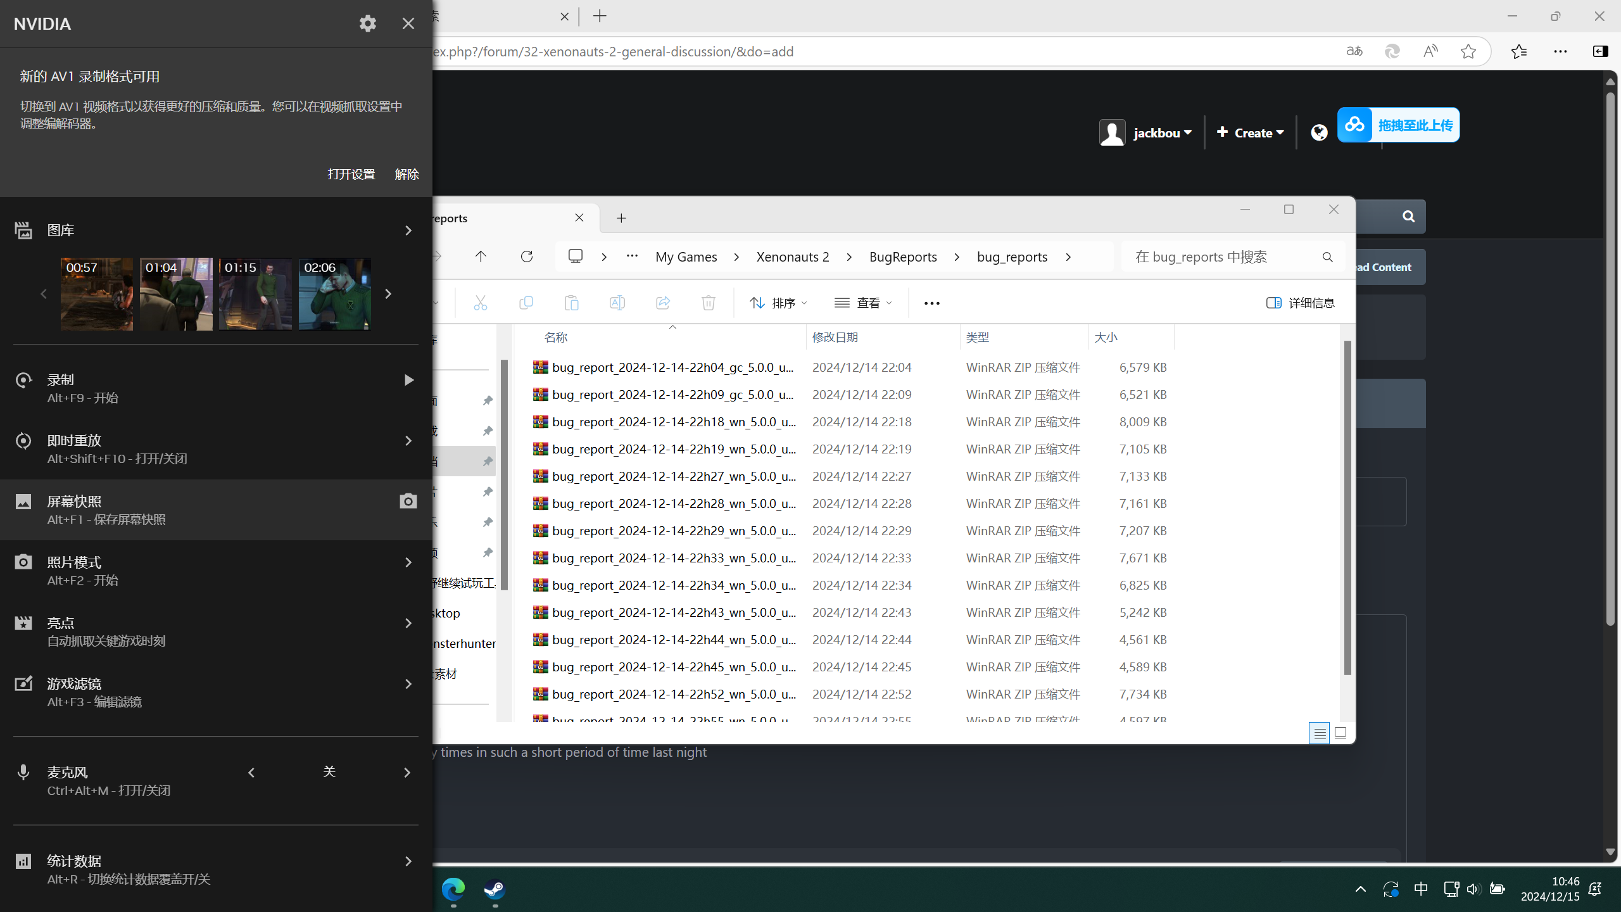Screen dimensions: 1621x912
Task: Open Edge favorites list icon
Action: tap(1519, 51)
